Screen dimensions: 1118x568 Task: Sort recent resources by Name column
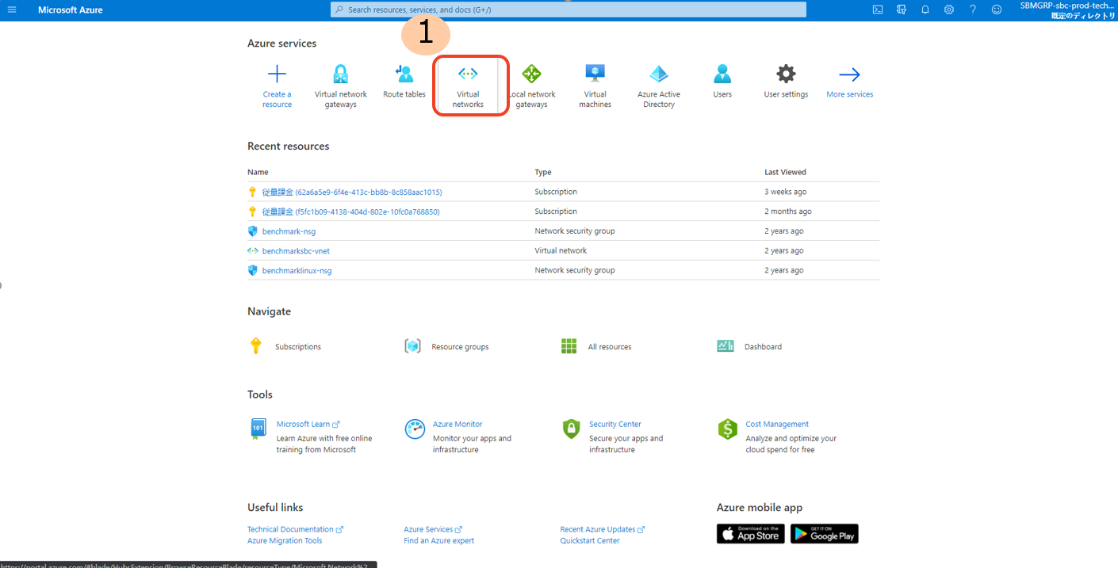(258, 172)
